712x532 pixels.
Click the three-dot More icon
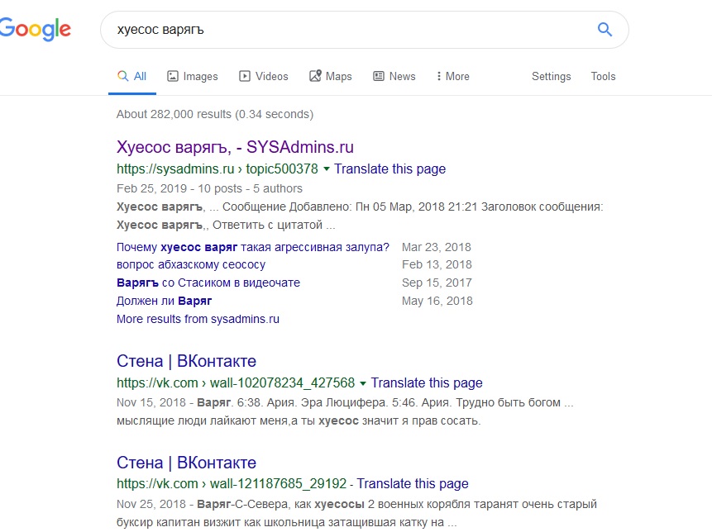(438, 76)
